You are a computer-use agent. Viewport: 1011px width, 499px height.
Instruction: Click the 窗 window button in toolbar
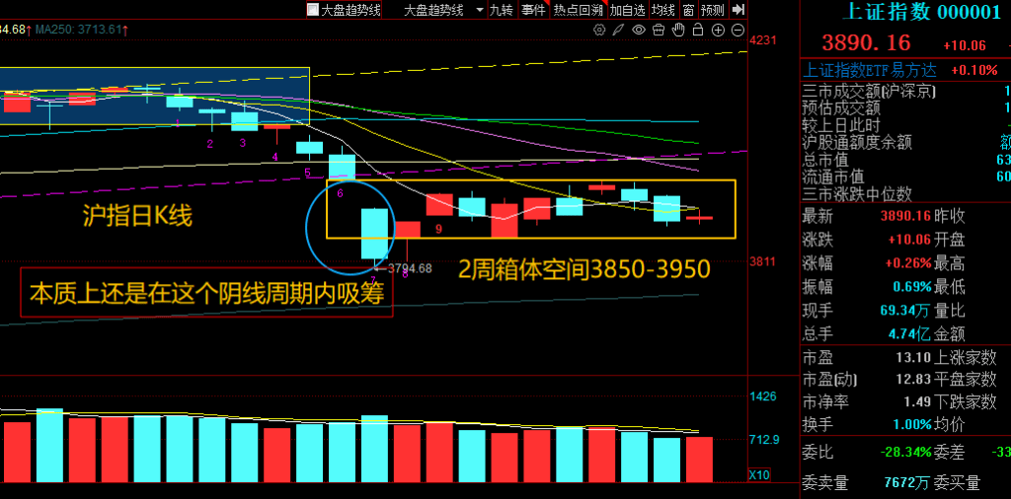pos(687,10)
